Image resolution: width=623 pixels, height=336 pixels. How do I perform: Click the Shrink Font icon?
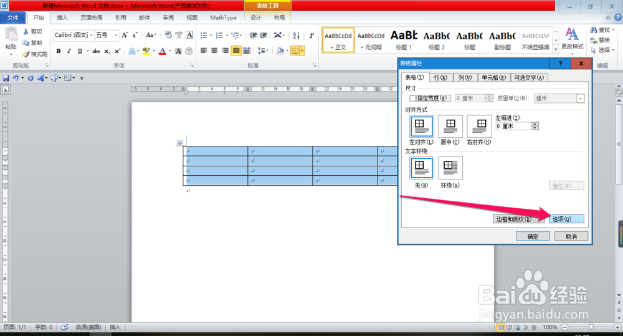(x=135, y=35)
